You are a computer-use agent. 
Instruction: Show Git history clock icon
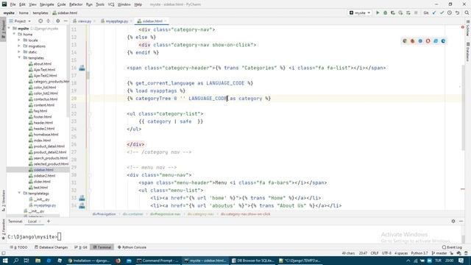[x=450, y=13]
